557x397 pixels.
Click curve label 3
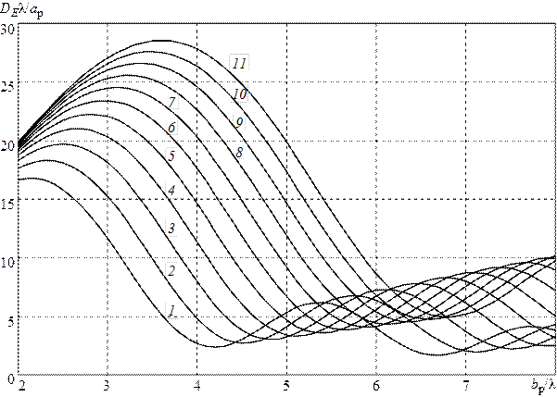tap(171, 228)
